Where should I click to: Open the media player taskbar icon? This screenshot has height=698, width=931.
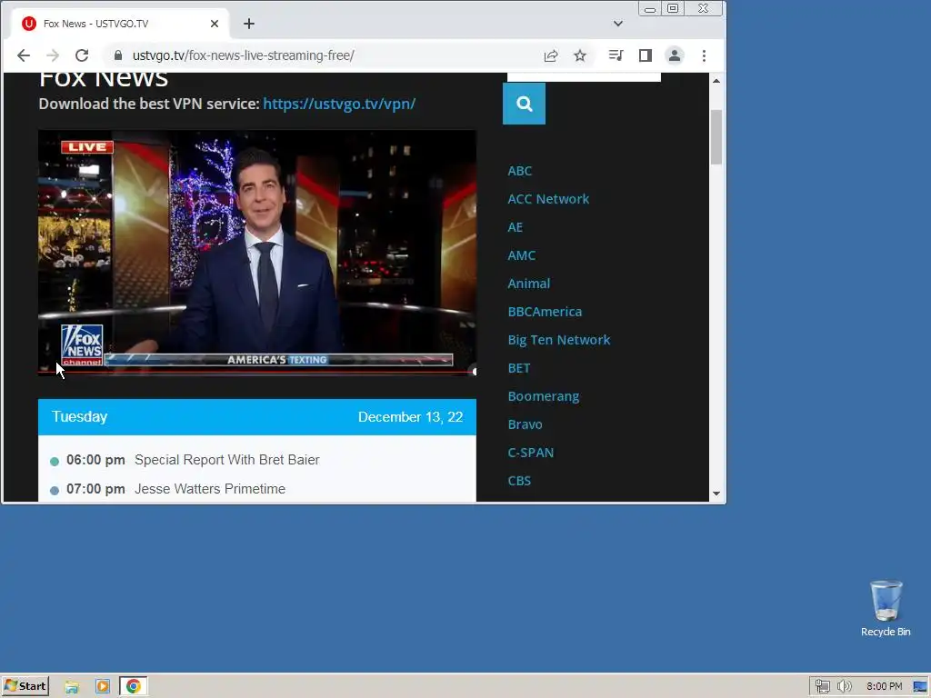pyautogui.click(x=102, y=687)
